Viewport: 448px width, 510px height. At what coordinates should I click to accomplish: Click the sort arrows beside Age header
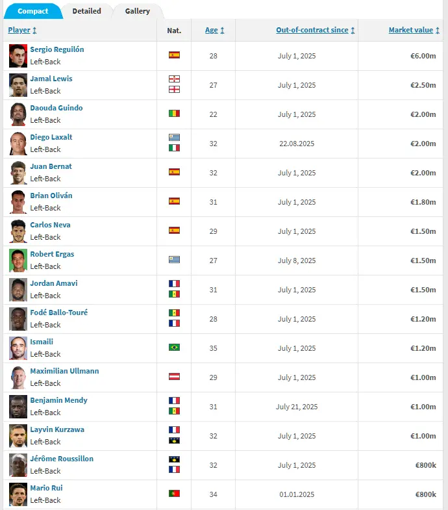tap(222, 31)
